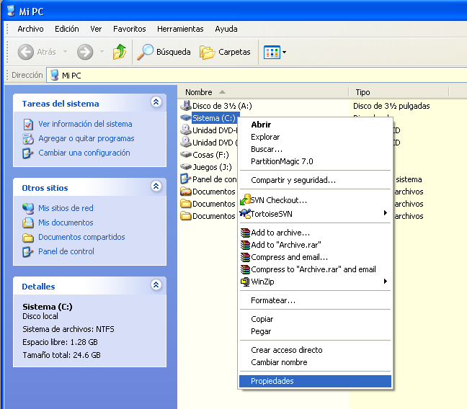Click the WinRAR icon beside Compress and email

245,257
